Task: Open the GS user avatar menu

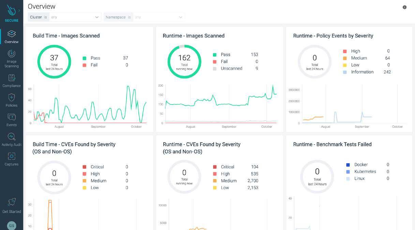Action: (x=12, y=226)
